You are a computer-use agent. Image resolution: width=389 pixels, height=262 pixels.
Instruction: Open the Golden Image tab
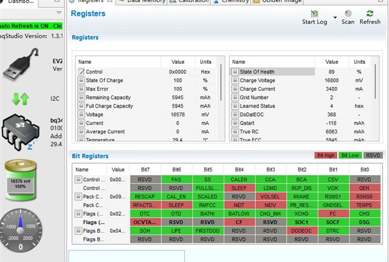(277, 1)
